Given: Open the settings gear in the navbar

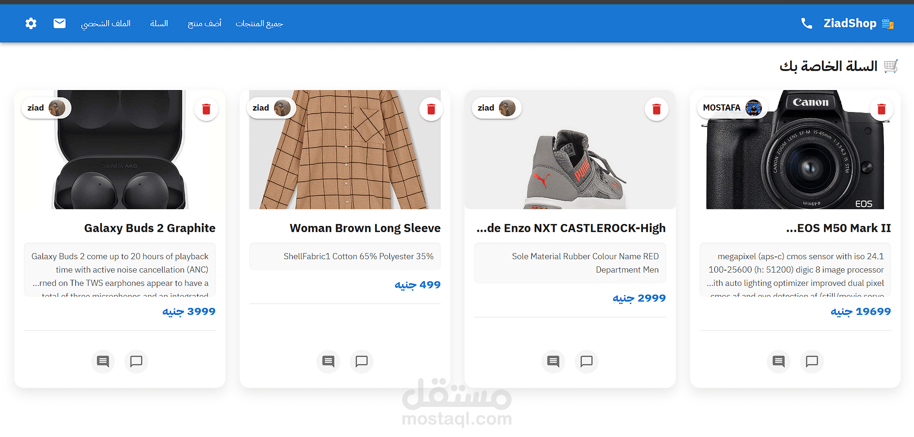Looking at the screenshot, I should (x=31, y=23).
